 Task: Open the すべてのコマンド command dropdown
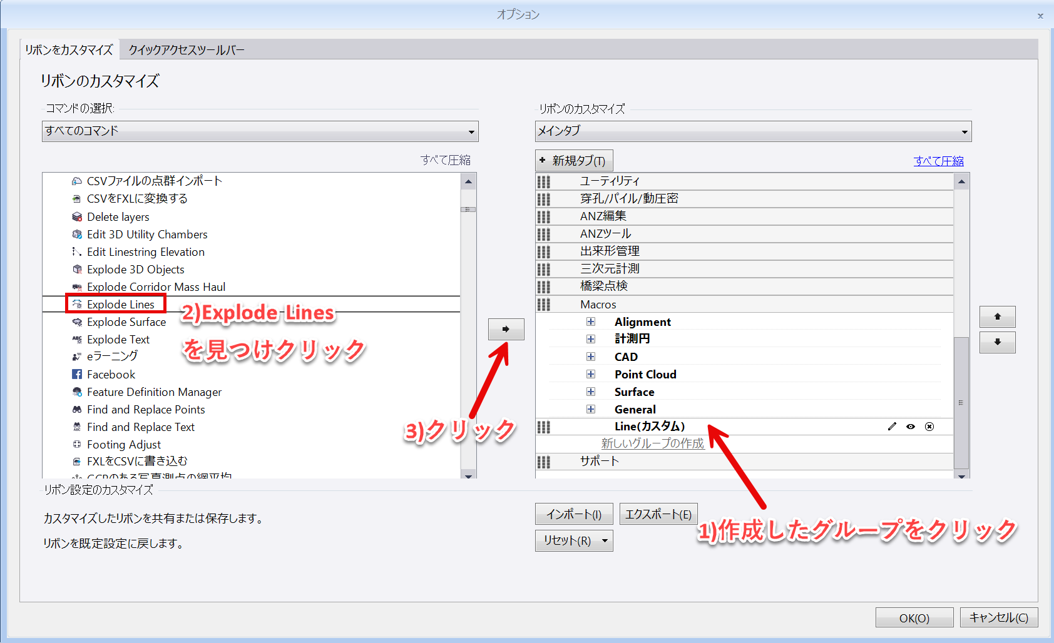(x=260, y=131)
